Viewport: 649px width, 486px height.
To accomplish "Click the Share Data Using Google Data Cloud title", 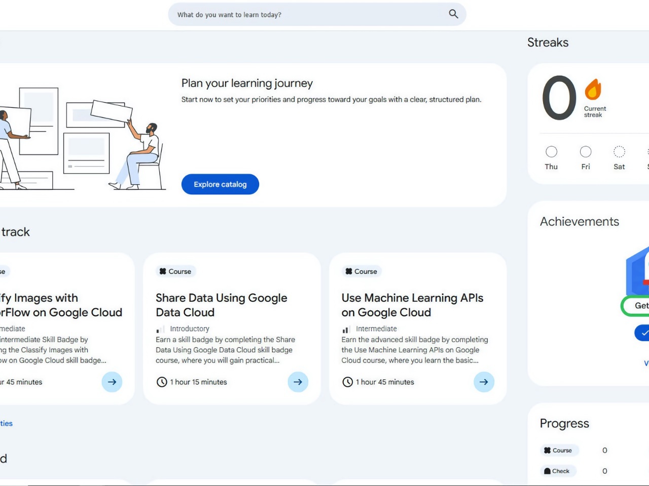I will (x=222, y=305).
